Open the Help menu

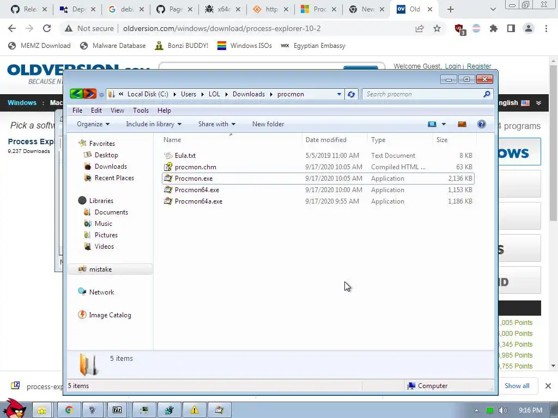point(164,110)
